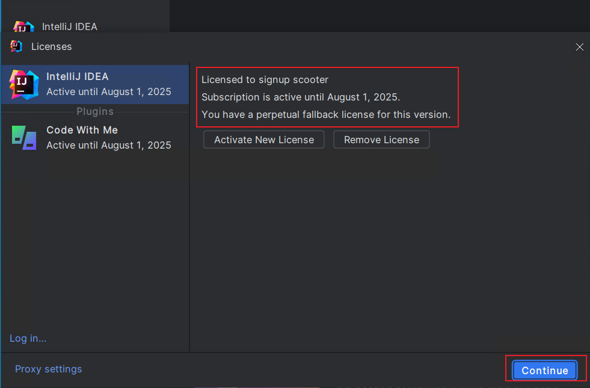
Task: Click the IntelliJ IDEA icon in the top window title
Action: (23, 26)
